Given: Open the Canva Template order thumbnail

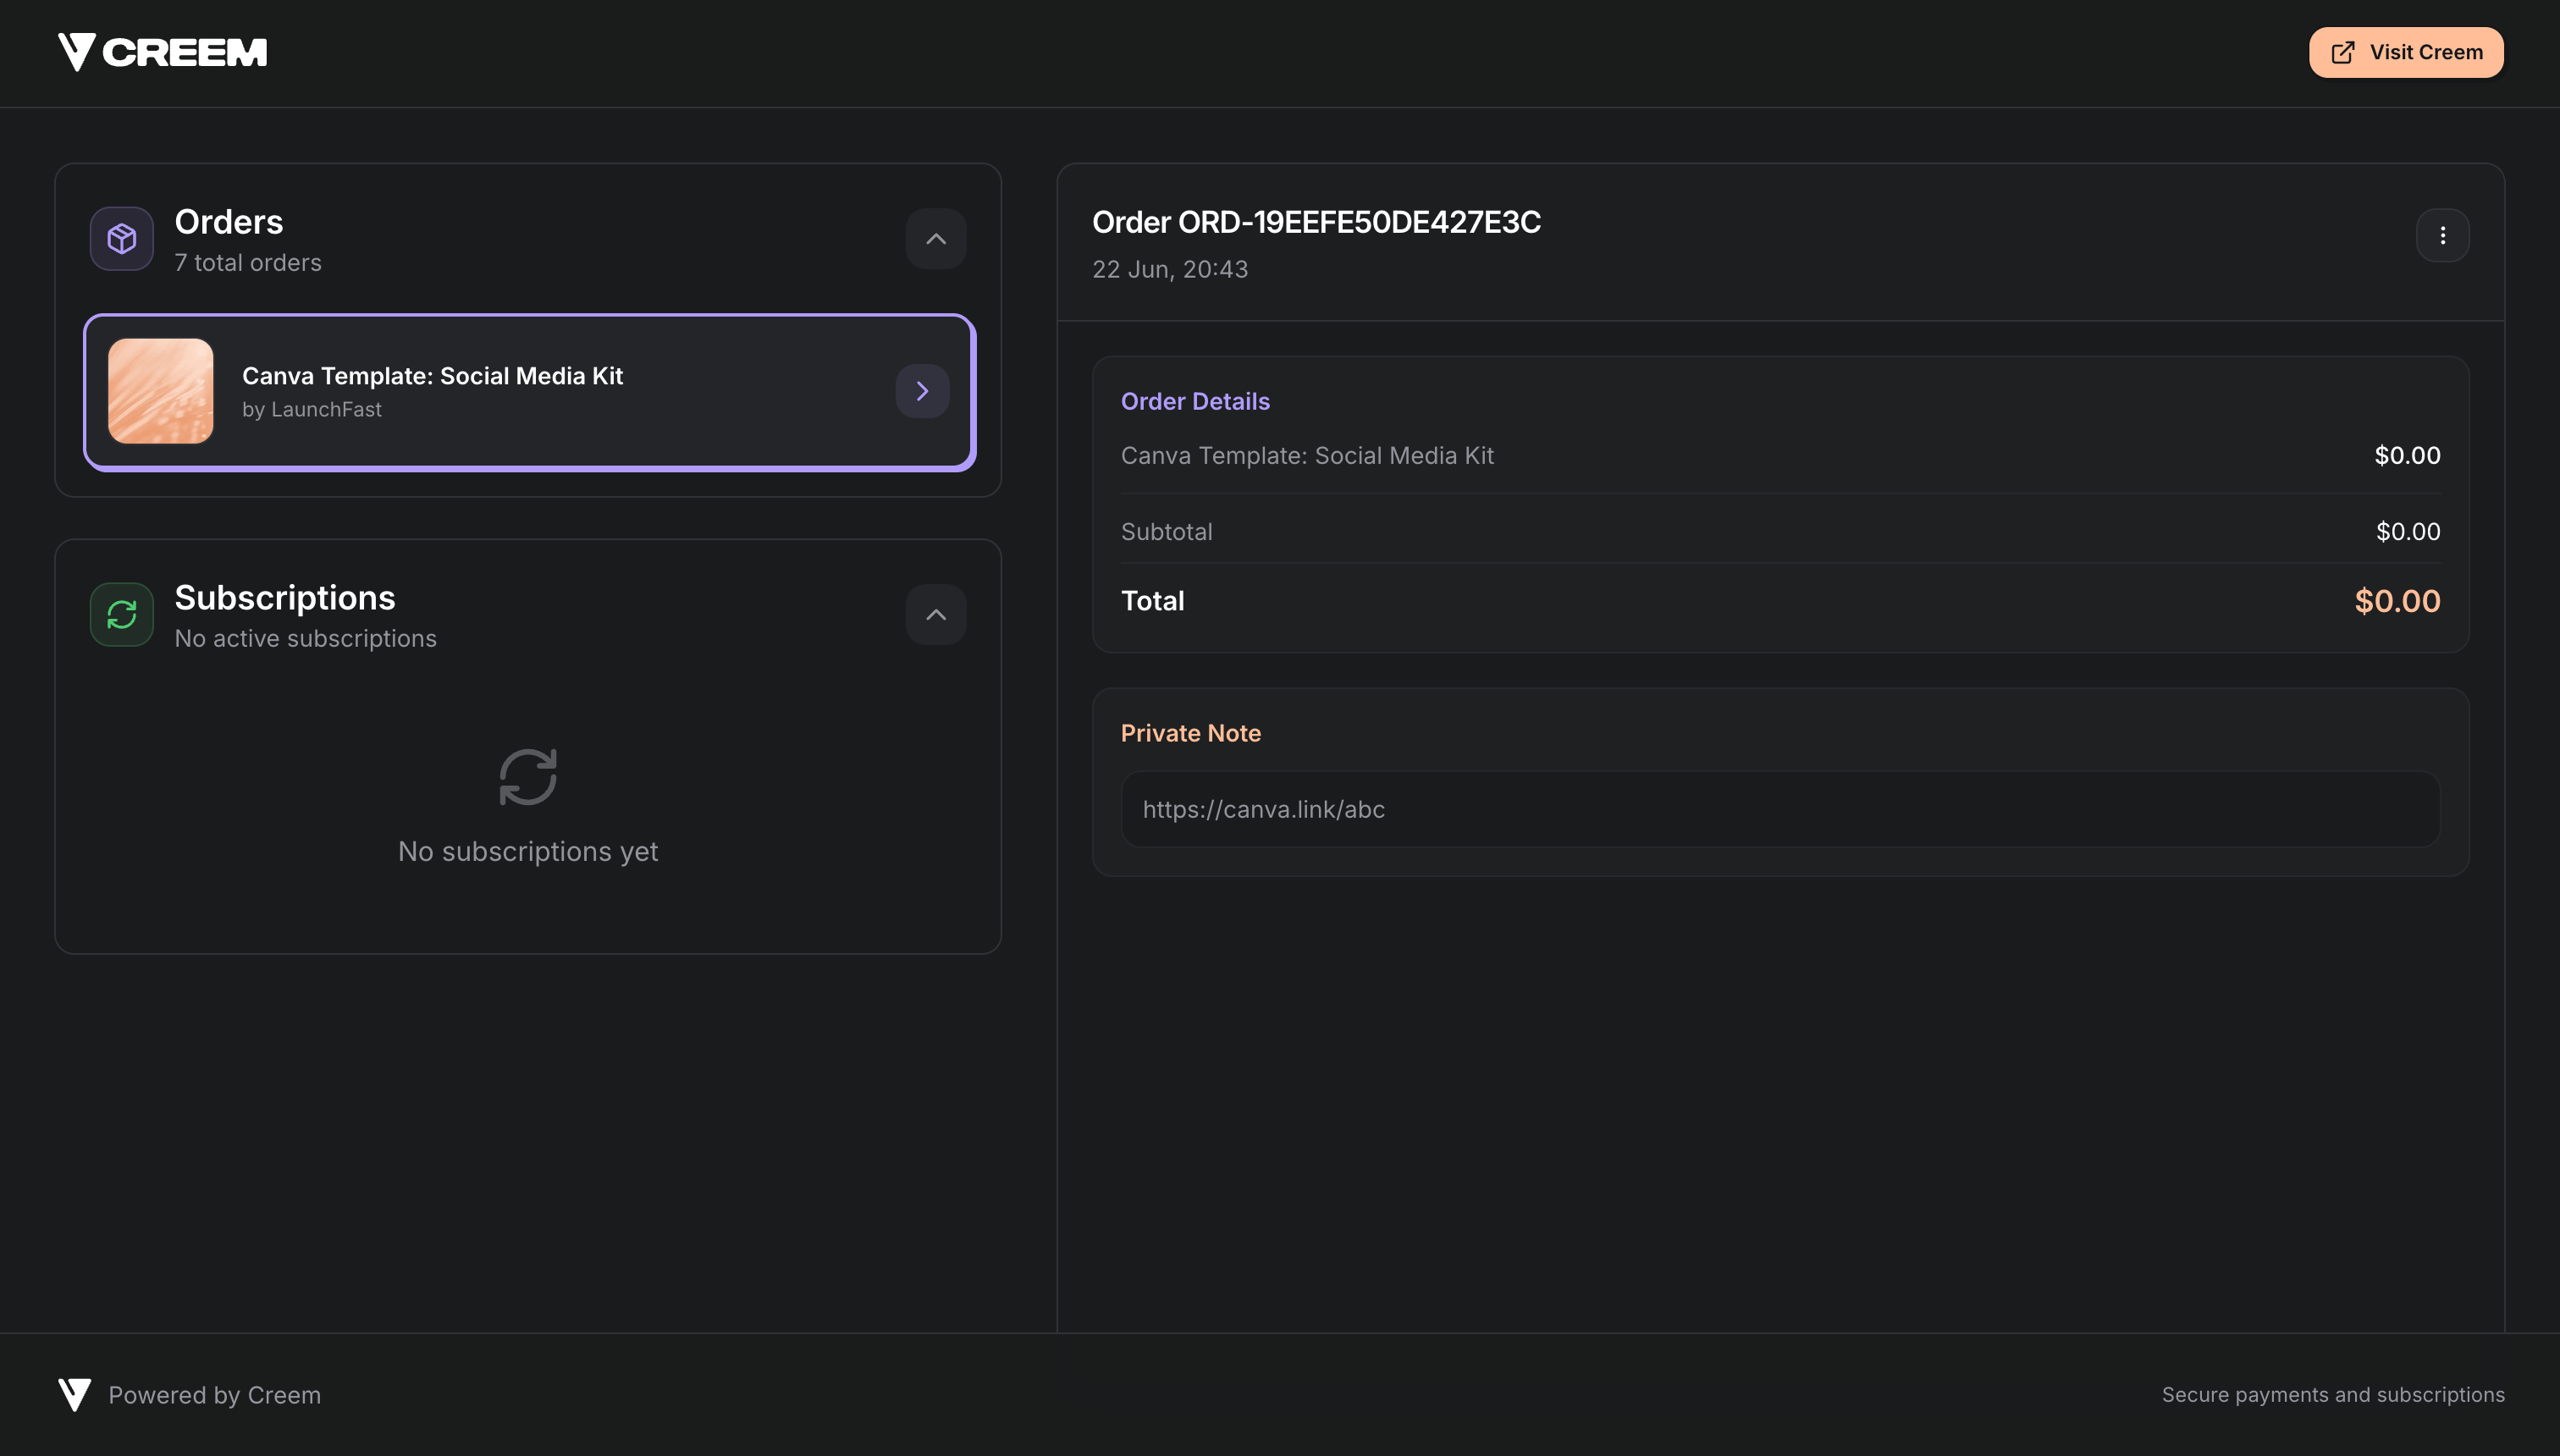Looking at the screenshot, I should (x=161, y=391).
